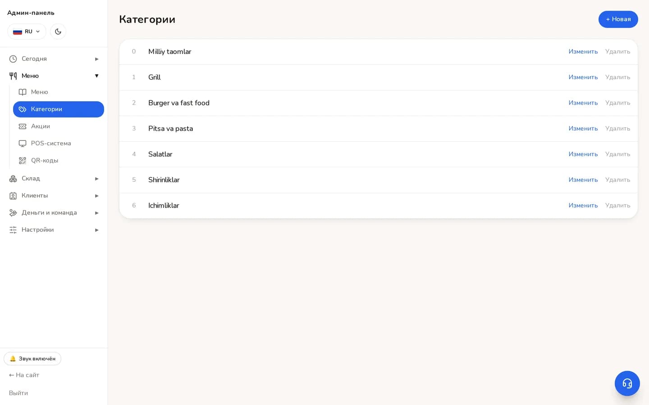Click the monitor icon for POS-система
This screenshot has height=405, width=649.
(23, 144)
